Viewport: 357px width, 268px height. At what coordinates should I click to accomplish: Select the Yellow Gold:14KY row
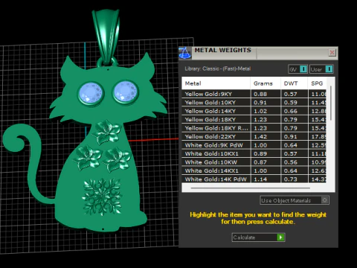tap(254, 111)
